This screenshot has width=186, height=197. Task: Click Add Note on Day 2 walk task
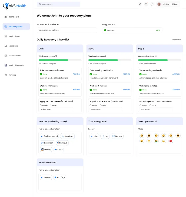point(126,90)
